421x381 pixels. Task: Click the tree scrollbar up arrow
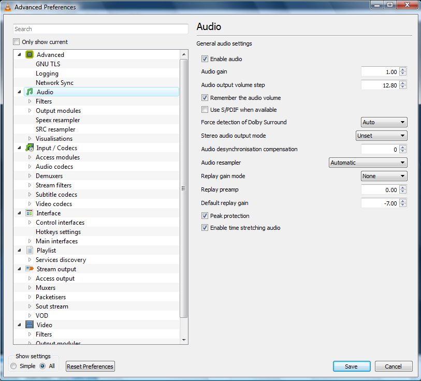point(184,54)
